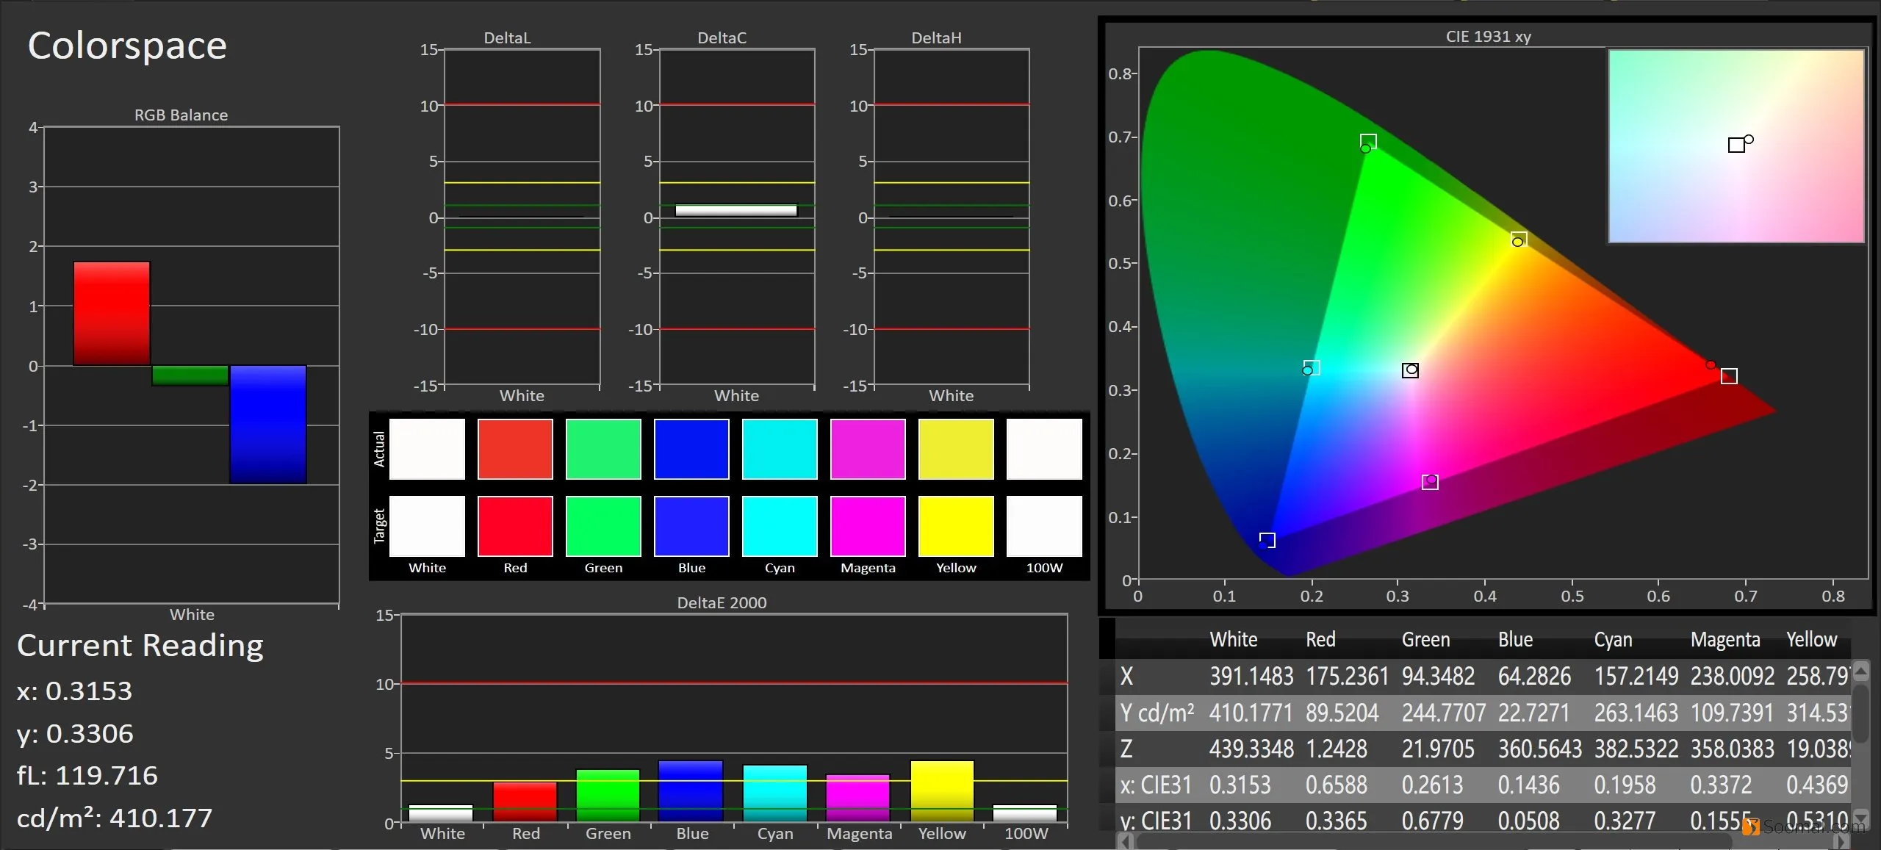Screen dimensions: 1881x850
Task: Click the Target Blue swatch
Action: point(691,526)
